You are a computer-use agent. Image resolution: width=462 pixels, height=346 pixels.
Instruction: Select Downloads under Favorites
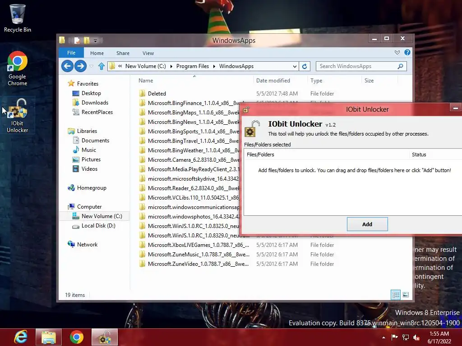tap(95, 103)
